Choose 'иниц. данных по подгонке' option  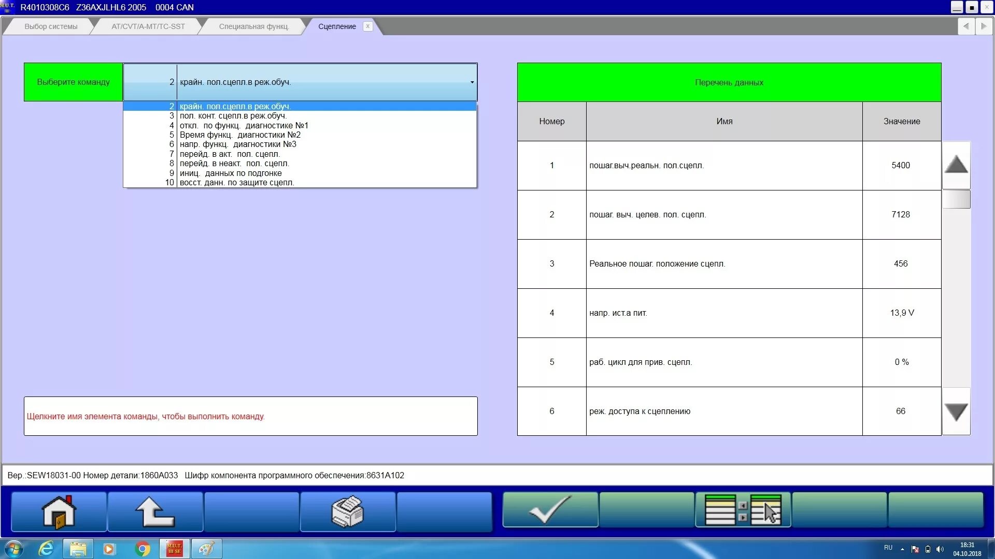[231, 173]
